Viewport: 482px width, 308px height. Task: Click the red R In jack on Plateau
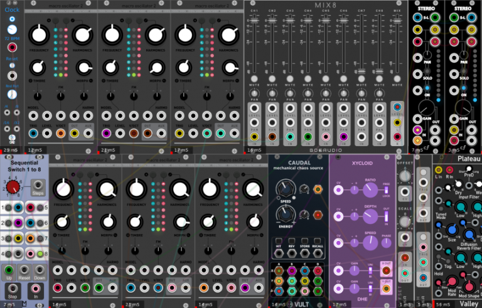pos(449,169)
